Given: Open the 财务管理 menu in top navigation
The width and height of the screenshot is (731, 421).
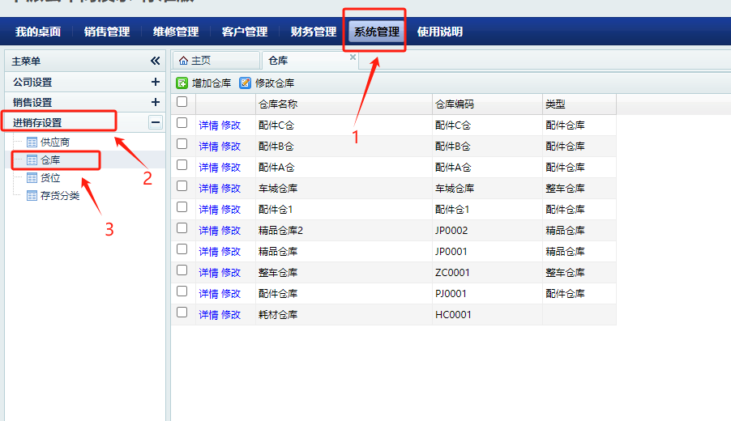Looking at the screenshot, I should (x=313, y=32).
